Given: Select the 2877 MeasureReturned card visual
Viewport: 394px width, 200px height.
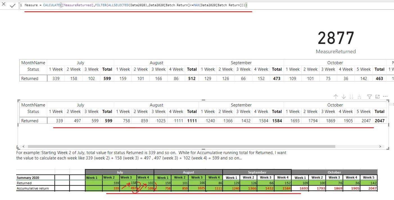Looking at the screenshot, I should [336, 42].
